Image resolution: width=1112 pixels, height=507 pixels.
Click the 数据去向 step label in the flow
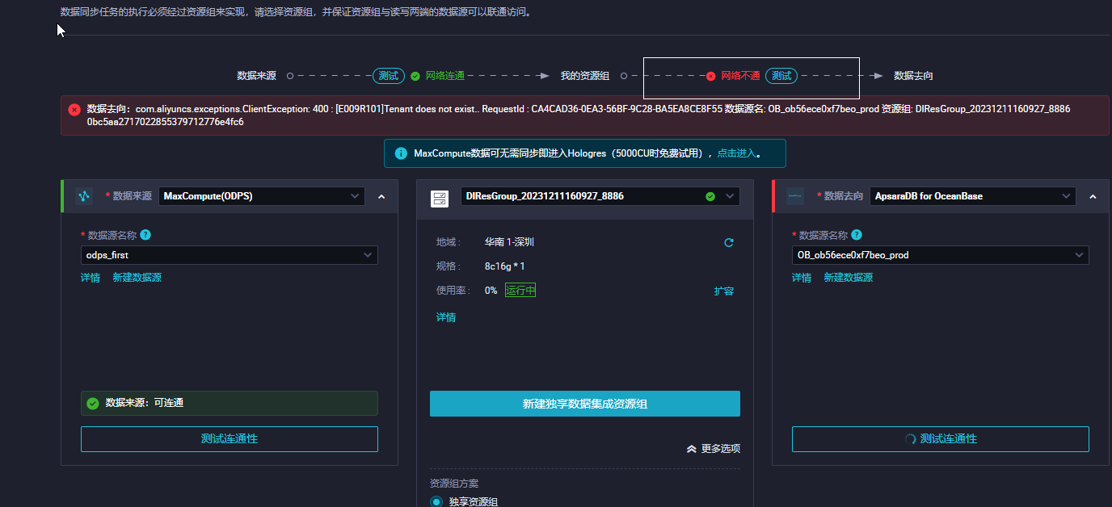913,76
